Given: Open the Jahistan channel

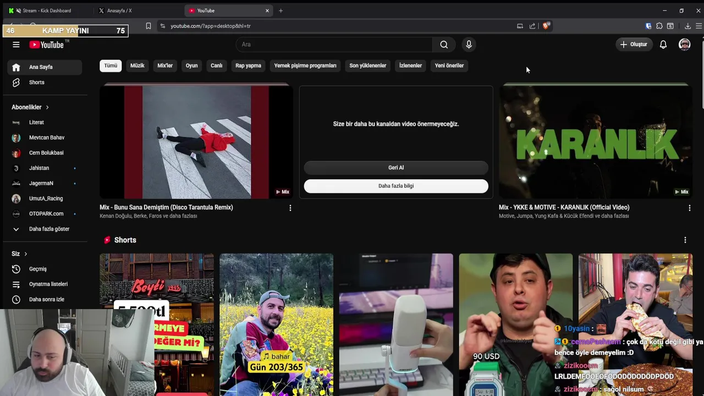Looking at the screenshot, I should pyautogui.click(x=45, y=168).
